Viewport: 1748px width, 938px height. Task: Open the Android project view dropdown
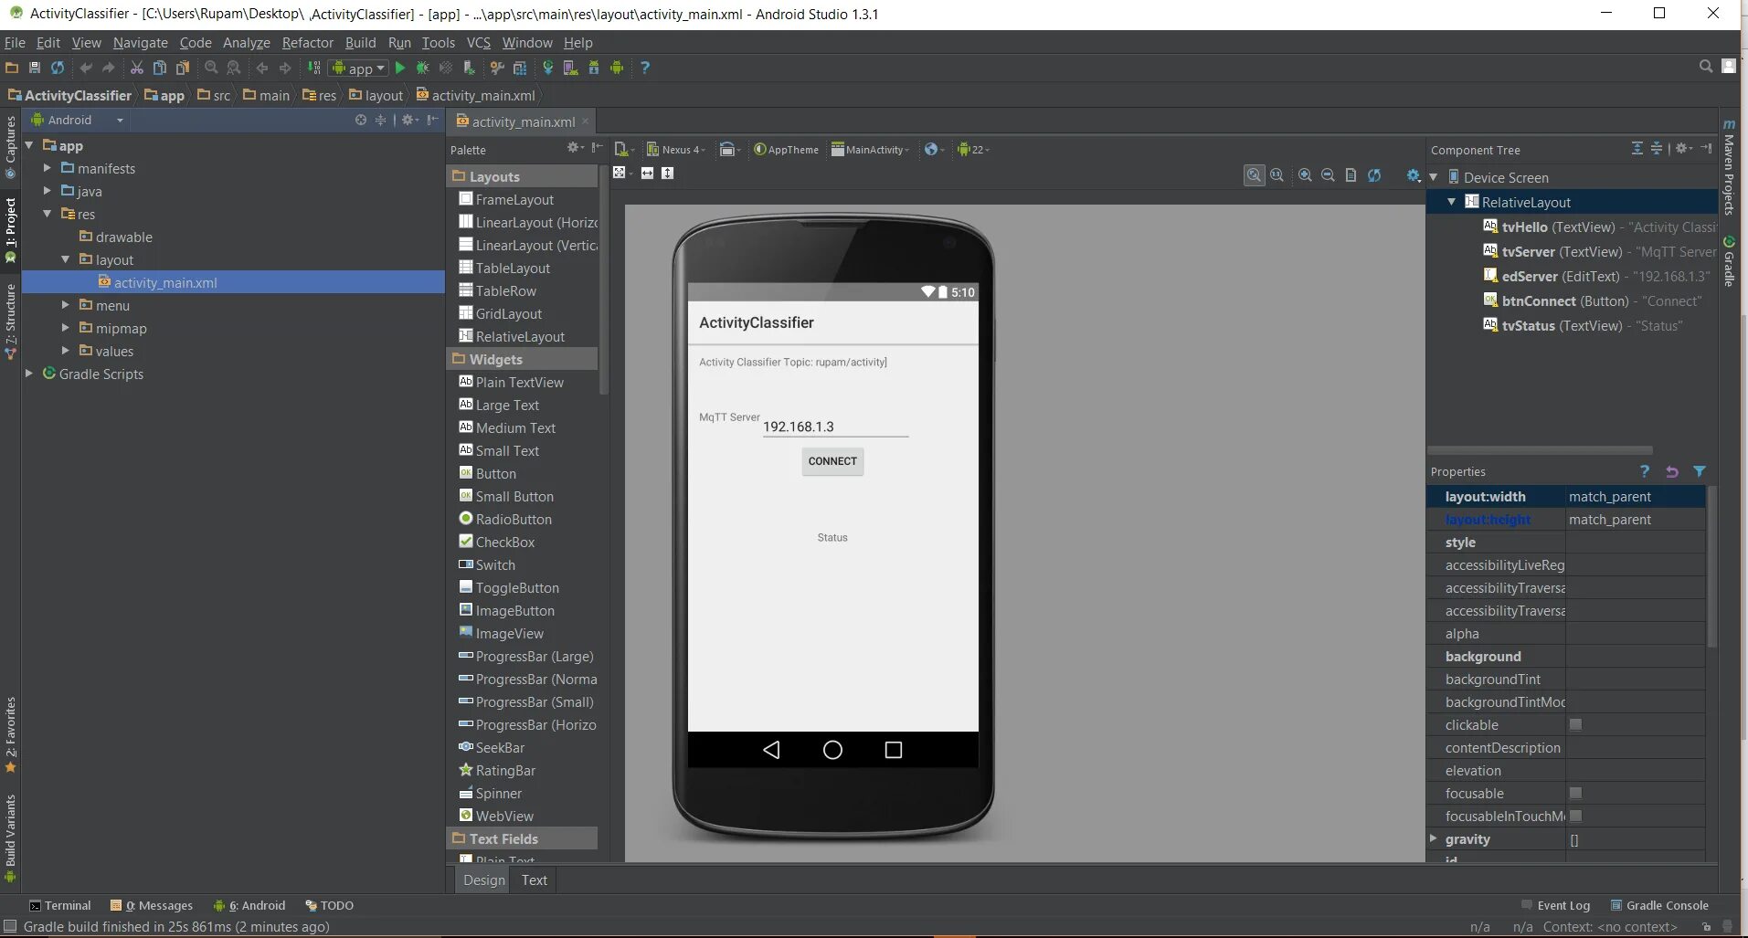(77, 120)
